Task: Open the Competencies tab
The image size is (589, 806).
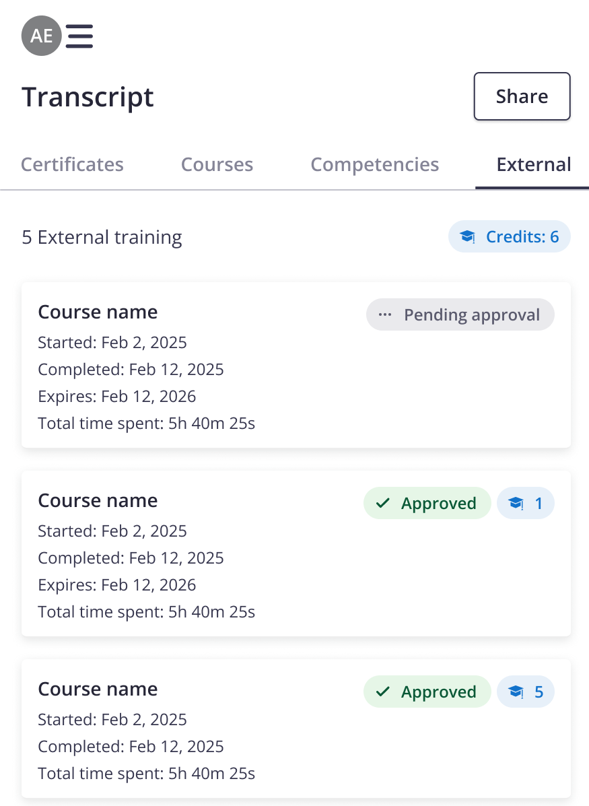Action: coord(374,165)
